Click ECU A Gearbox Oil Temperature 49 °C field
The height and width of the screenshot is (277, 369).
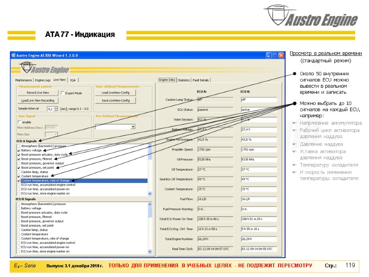click(x=215, y=179)
